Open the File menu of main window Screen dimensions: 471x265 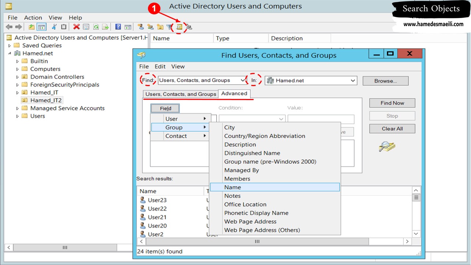click(x=13, y=17)
